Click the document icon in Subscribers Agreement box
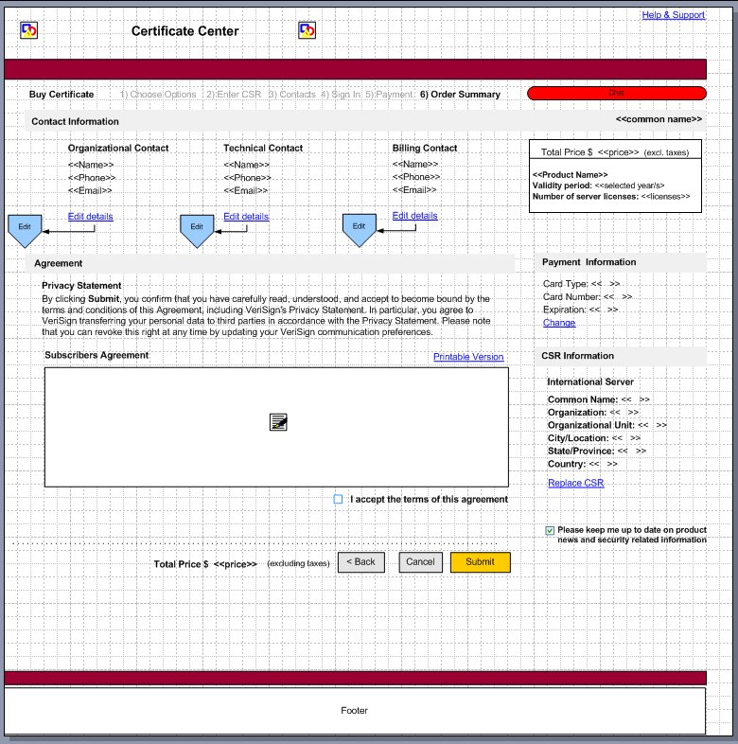 coord(277,422)
